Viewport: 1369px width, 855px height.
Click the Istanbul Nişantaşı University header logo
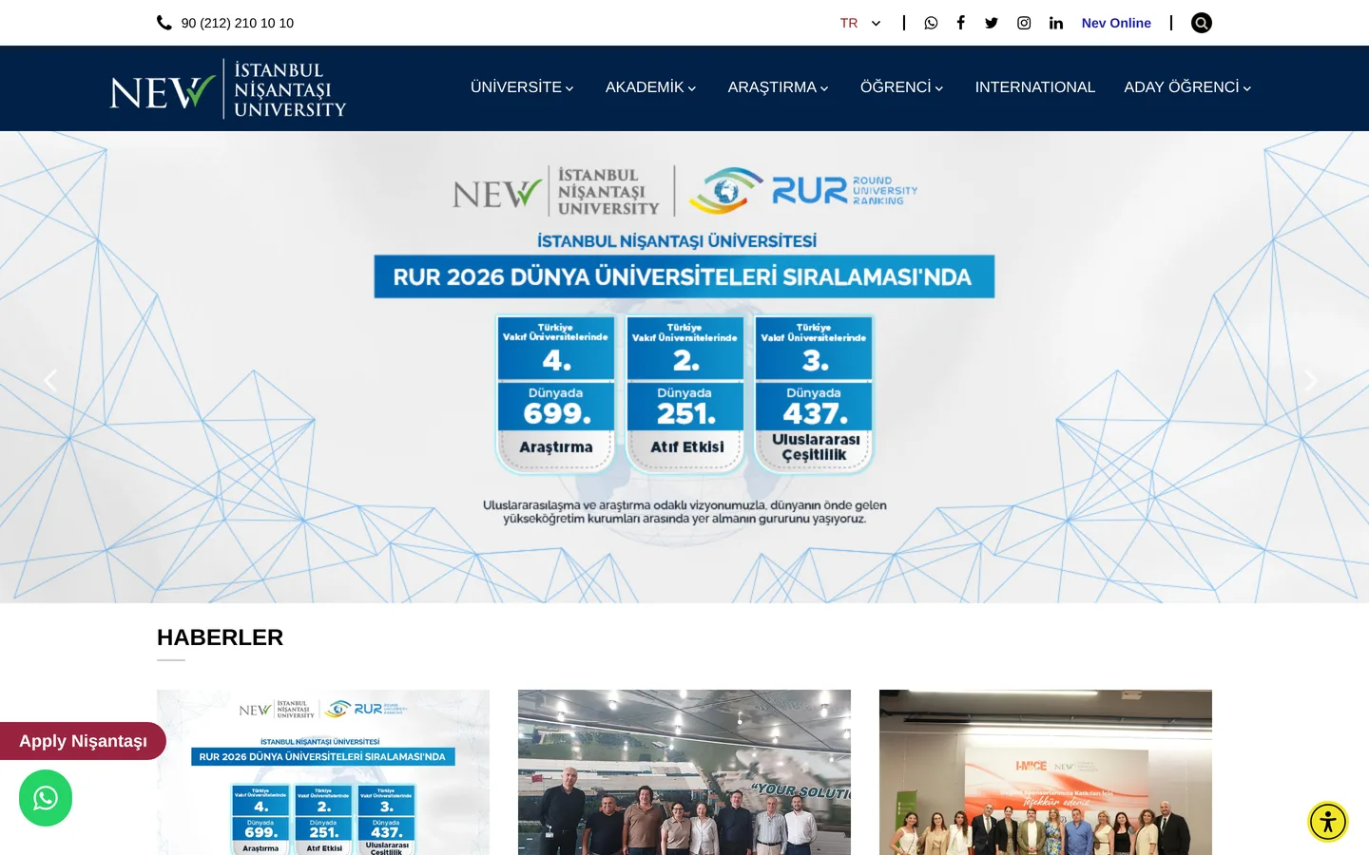(228, 89)
